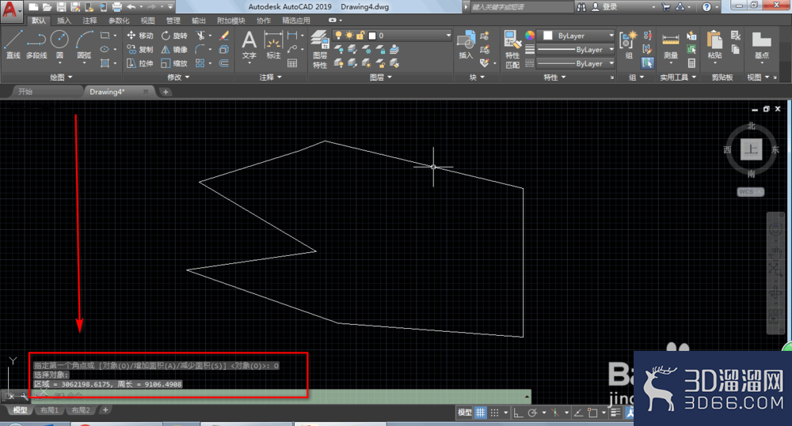Toggle ortho mode in status bar

518,413
